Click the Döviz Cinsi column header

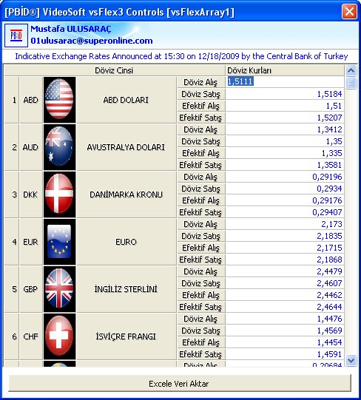pos(114,70)
